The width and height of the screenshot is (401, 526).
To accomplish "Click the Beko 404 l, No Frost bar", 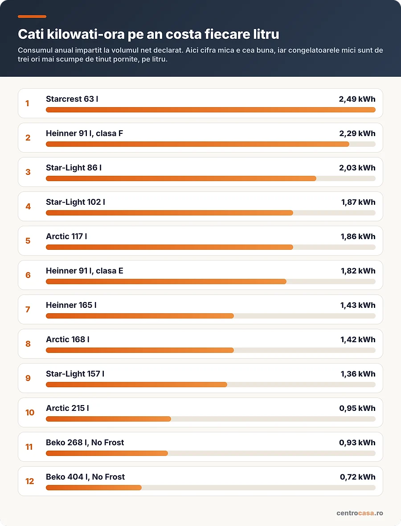I will pos(210,488).
